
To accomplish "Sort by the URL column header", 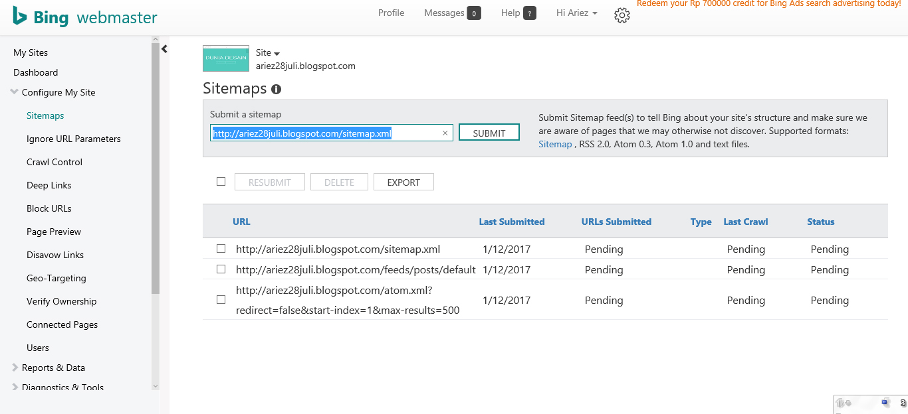I will tap(241, 222).
